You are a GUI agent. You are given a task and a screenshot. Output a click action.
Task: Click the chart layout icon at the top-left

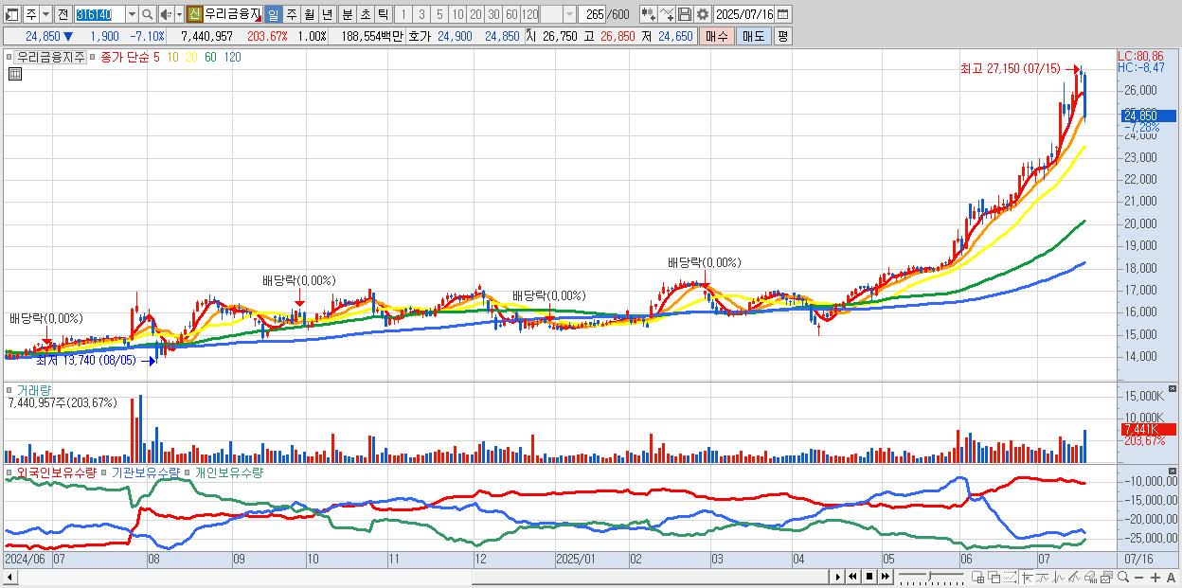11,15
